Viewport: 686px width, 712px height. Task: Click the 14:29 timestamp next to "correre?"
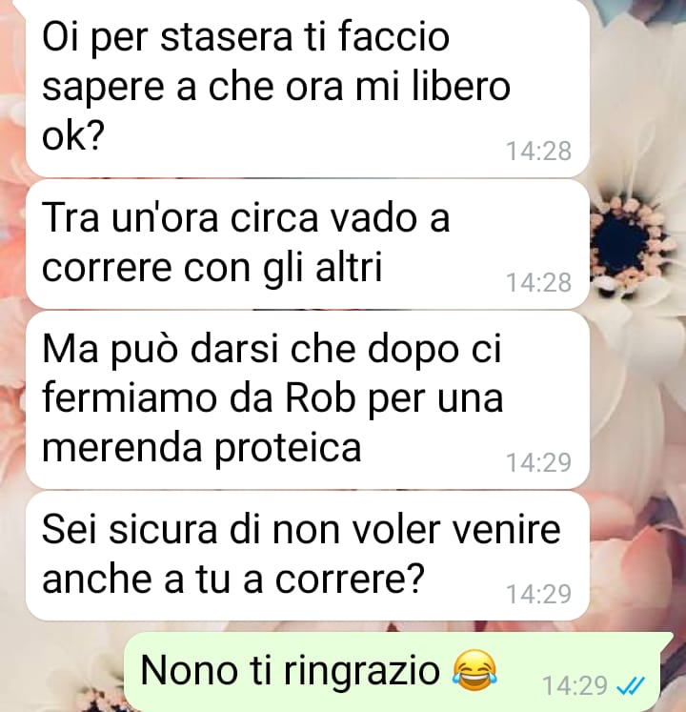538,595
